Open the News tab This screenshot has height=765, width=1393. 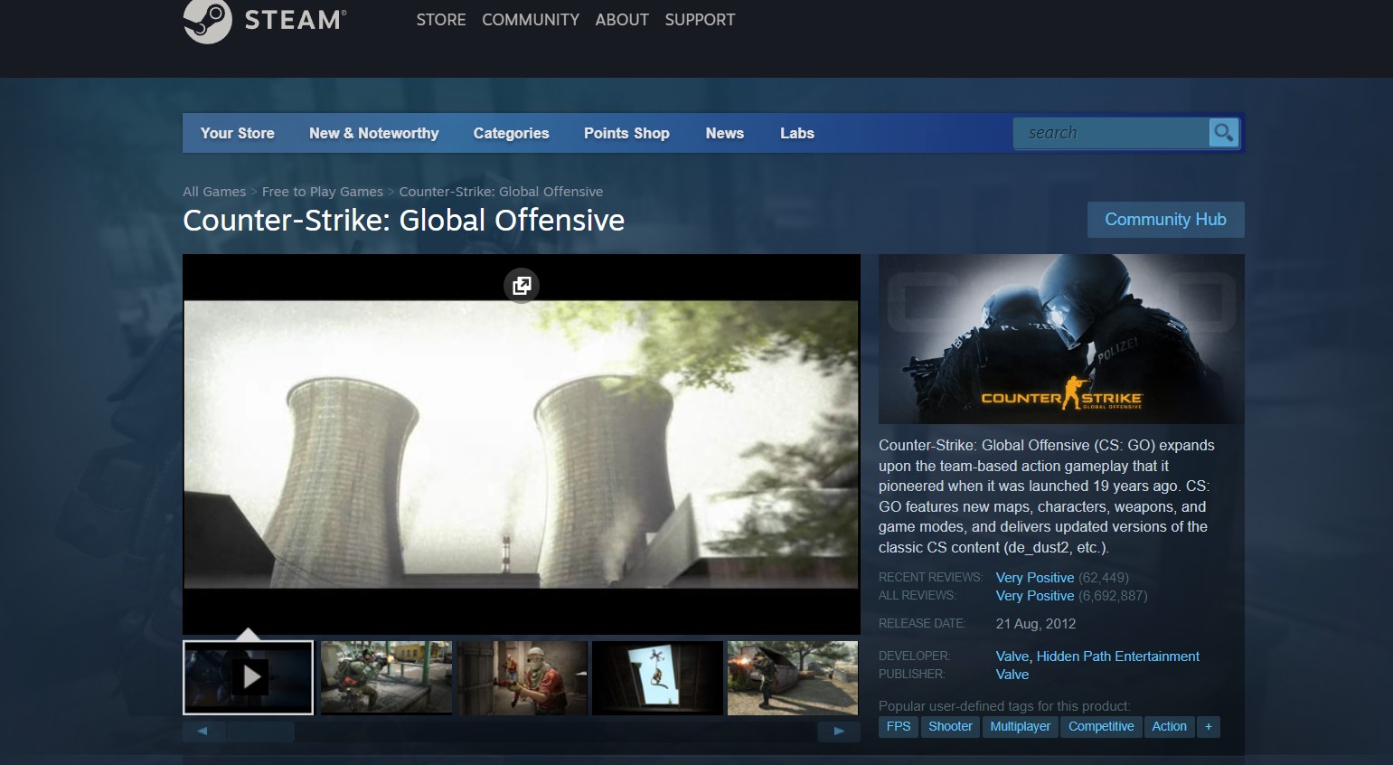tap(725, 133)
